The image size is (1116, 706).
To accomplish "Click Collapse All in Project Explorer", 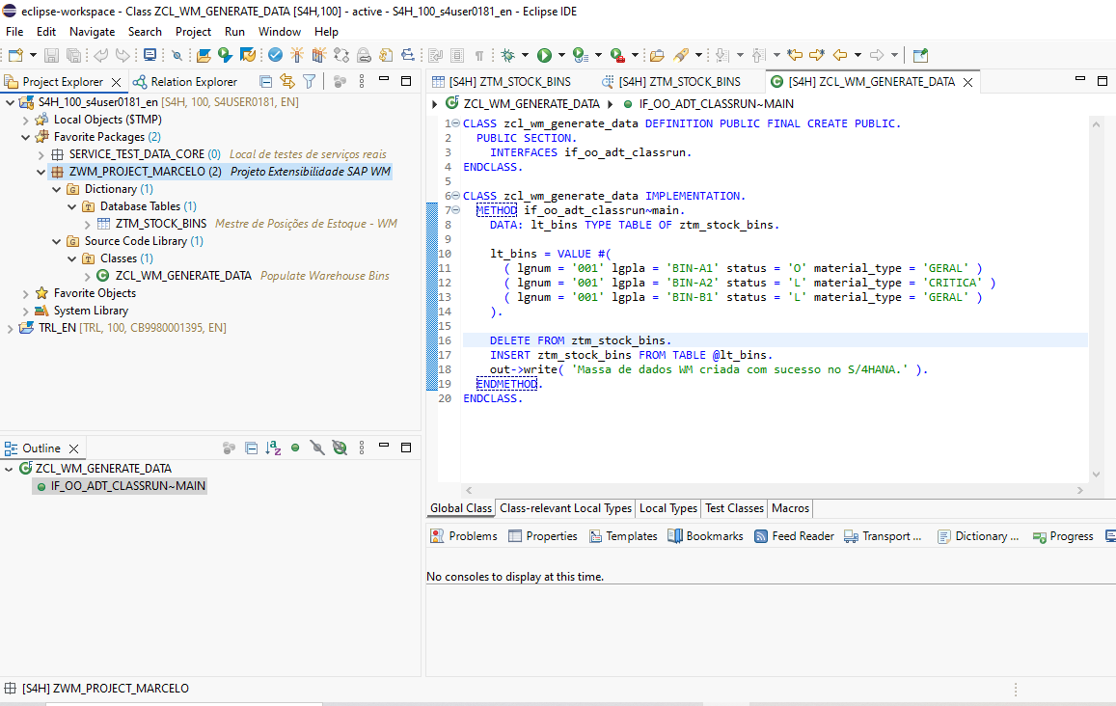I will tap(264, 82).
